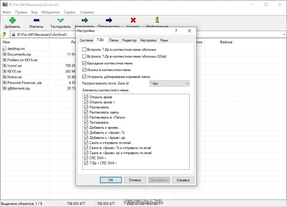
Task: Click the green plus Добавить icon
Action: click(x=12, y=20)
